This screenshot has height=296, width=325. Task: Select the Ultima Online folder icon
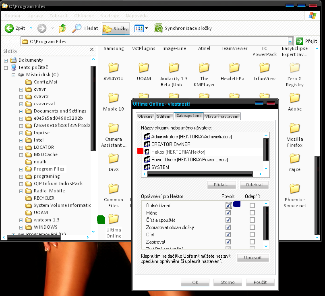[114, 219]
